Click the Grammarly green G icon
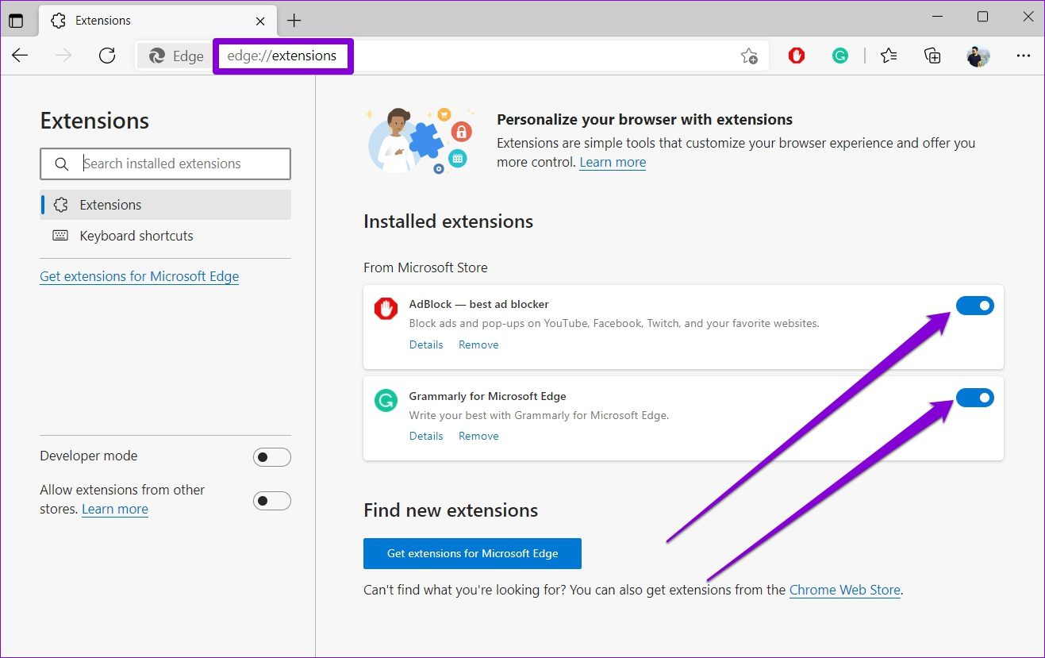1045x658 pixels. [x=386, y=400]
